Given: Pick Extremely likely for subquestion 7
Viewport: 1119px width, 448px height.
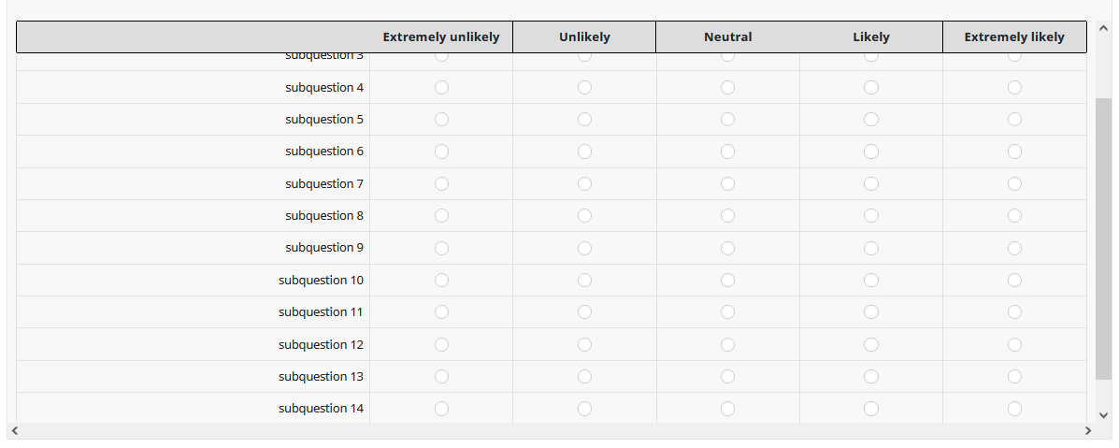Looking at the screenshot, I should [1014, 183].
